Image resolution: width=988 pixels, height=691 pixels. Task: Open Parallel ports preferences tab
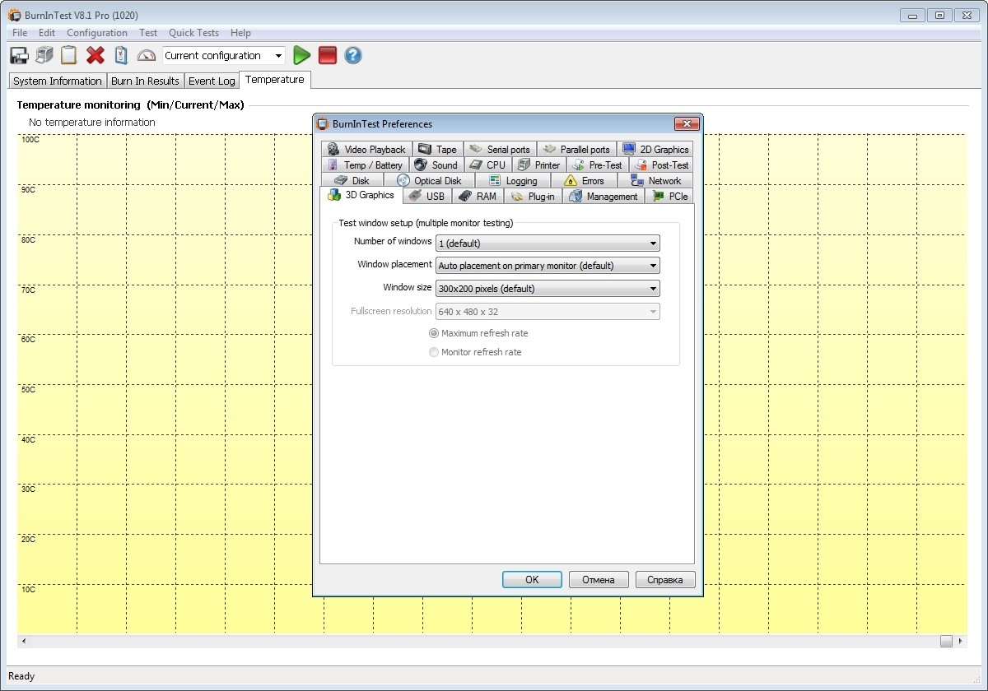pos(576,149)
